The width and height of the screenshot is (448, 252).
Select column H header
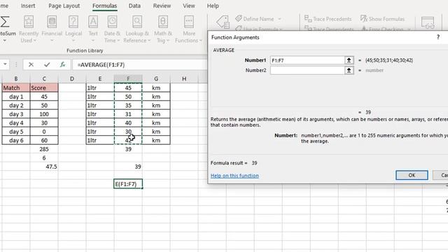tap(184, 79)
